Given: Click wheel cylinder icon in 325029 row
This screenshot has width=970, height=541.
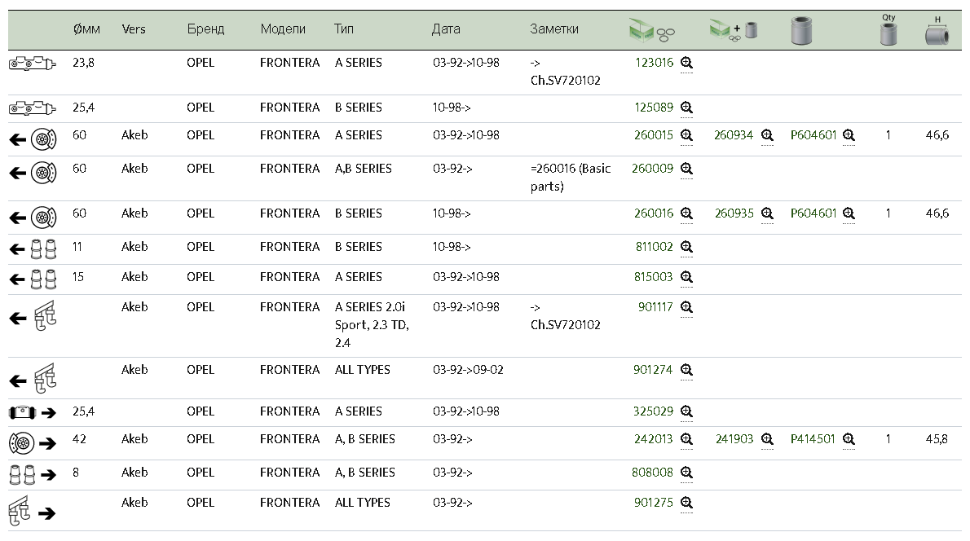Looking at the screenshot, I should click(22, 412).
